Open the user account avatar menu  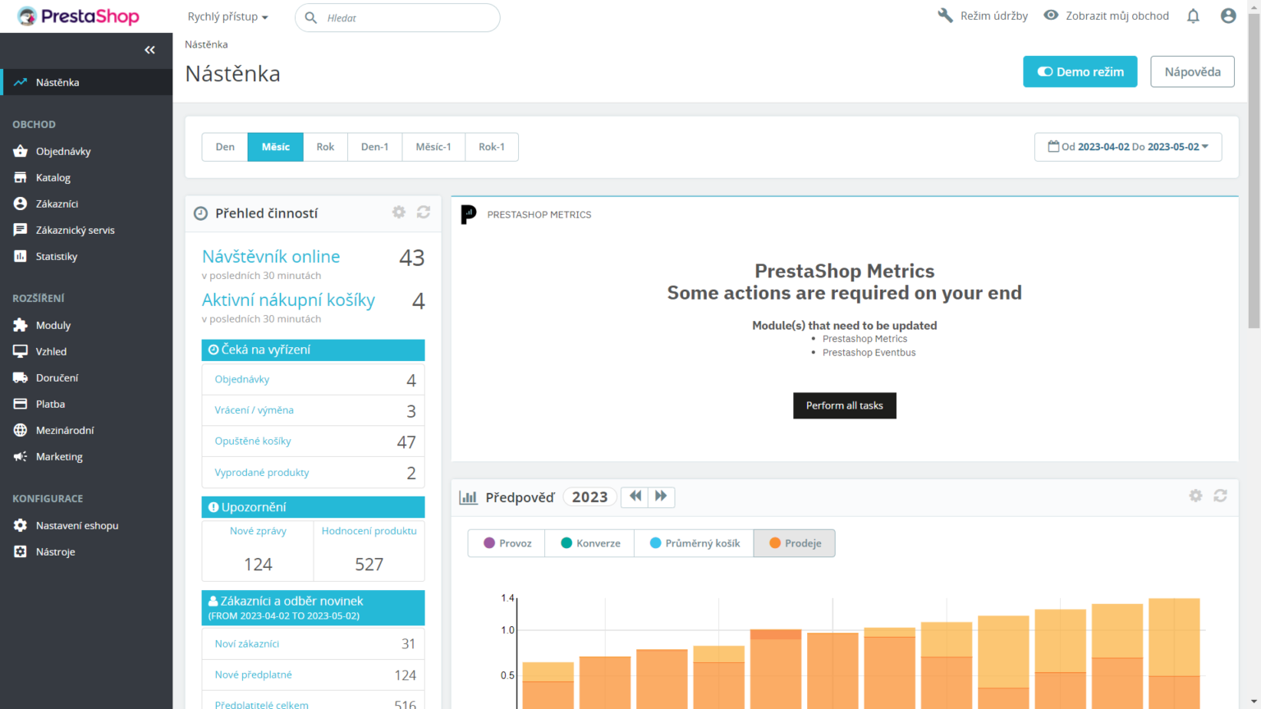point(1228,16)
